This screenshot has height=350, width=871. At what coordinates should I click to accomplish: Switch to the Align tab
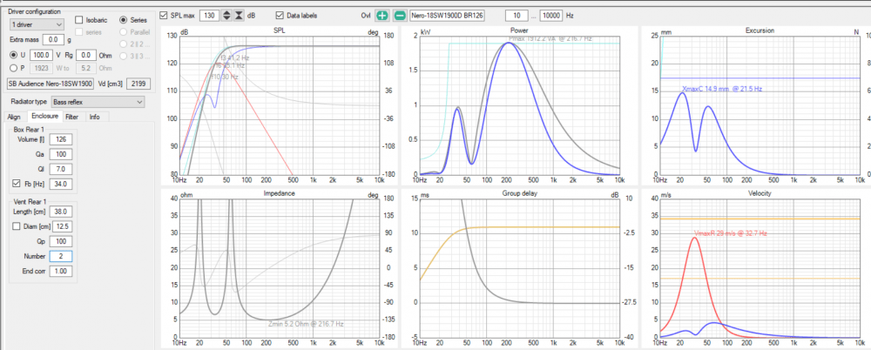click(14, 117)
